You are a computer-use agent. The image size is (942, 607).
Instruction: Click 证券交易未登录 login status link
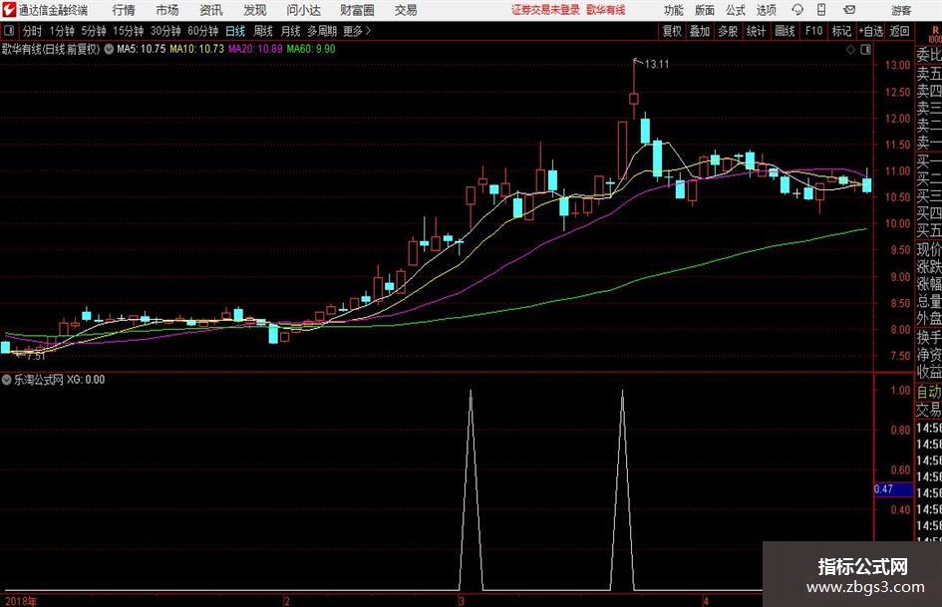[x=546, y=10]
